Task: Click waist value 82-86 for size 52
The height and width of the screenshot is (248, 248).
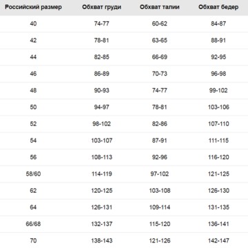Action: tap(160, 124)
